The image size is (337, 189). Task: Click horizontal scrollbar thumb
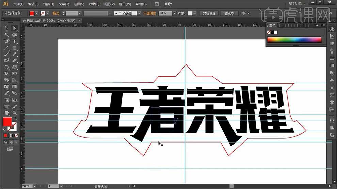coord(231,186)
